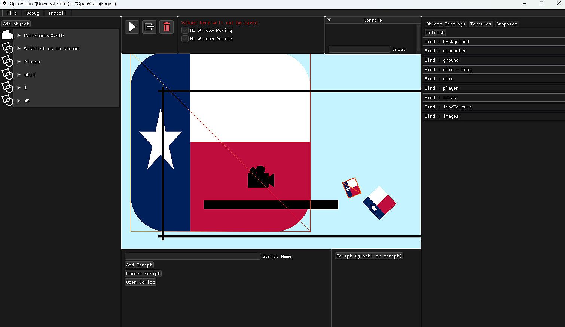This screenshot has width=565, height=327.
Task: Toggle the No Window Moving checkbox
Action: pos(185,30)
